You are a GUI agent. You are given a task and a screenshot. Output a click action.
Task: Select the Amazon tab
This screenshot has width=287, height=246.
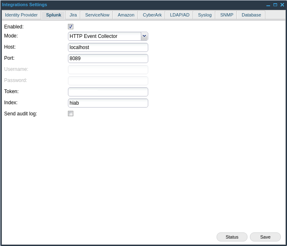pyautogui.click(x=126, y=15)
